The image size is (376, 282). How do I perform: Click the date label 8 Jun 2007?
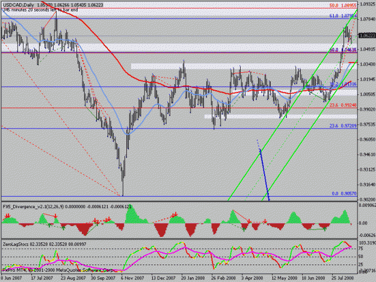pyautogui.click(x=11, y=278)
